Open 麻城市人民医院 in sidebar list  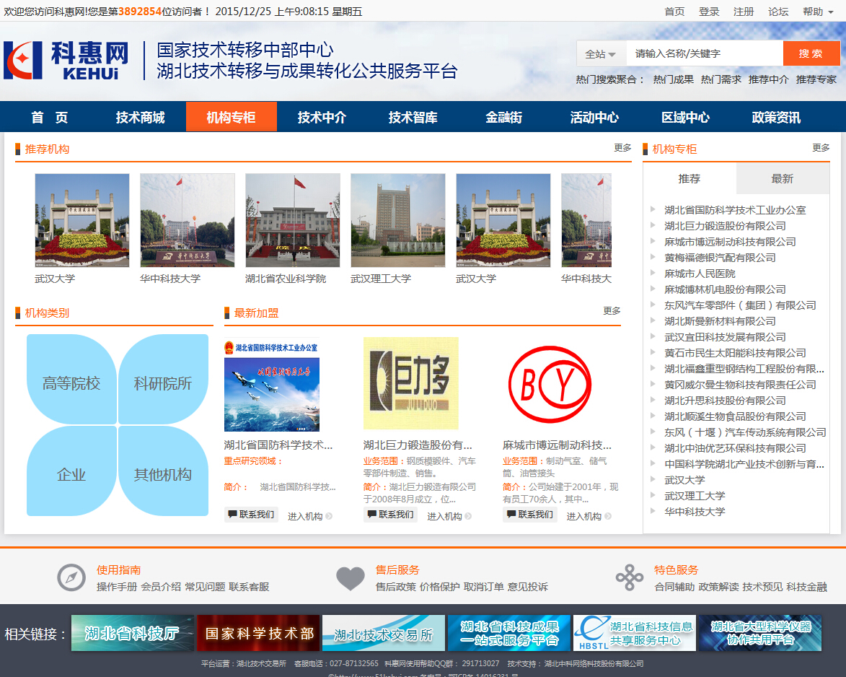pyautogui.click(x=700, y=273)
